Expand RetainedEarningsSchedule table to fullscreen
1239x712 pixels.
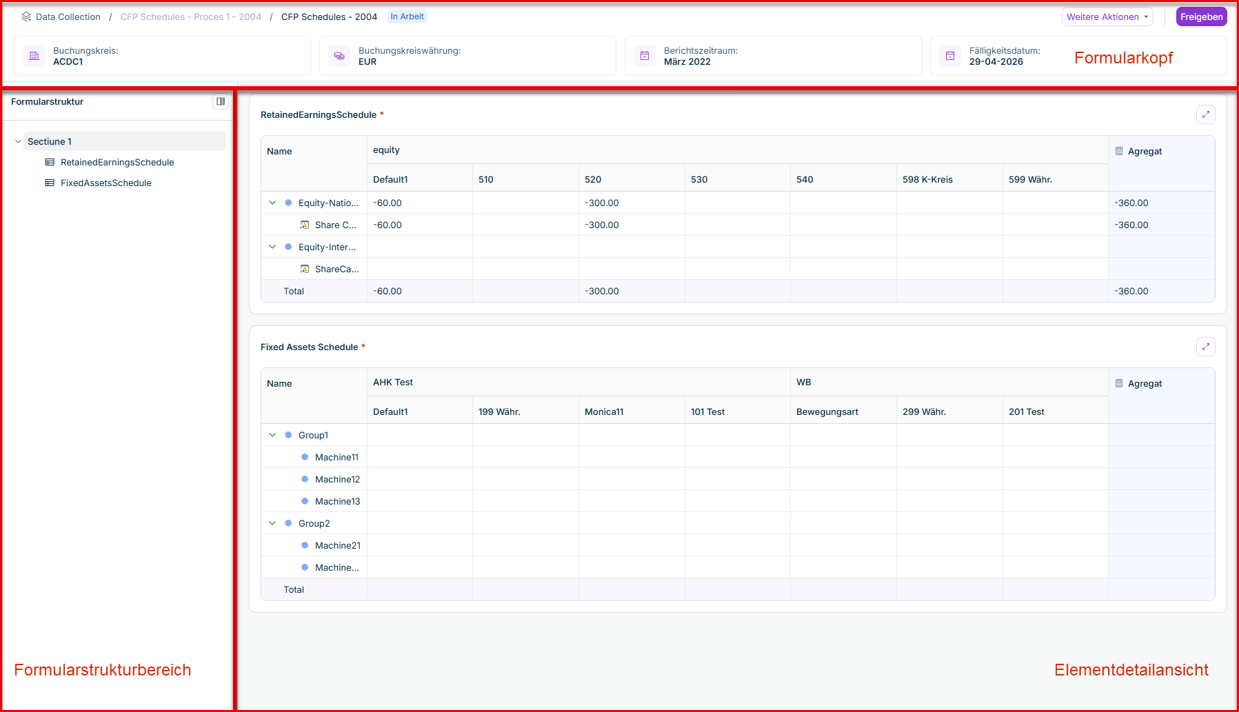[1205, 114]
